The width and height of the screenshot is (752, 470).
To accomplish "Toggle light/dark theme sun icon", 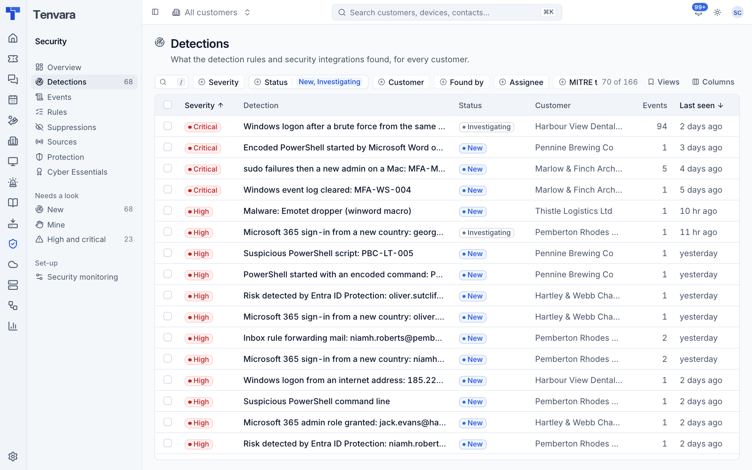I will (x=717, y=13).
